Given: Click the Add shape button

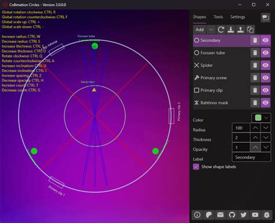Looking at the screenshot, I should pyautogui.click(x=200, y=30).
